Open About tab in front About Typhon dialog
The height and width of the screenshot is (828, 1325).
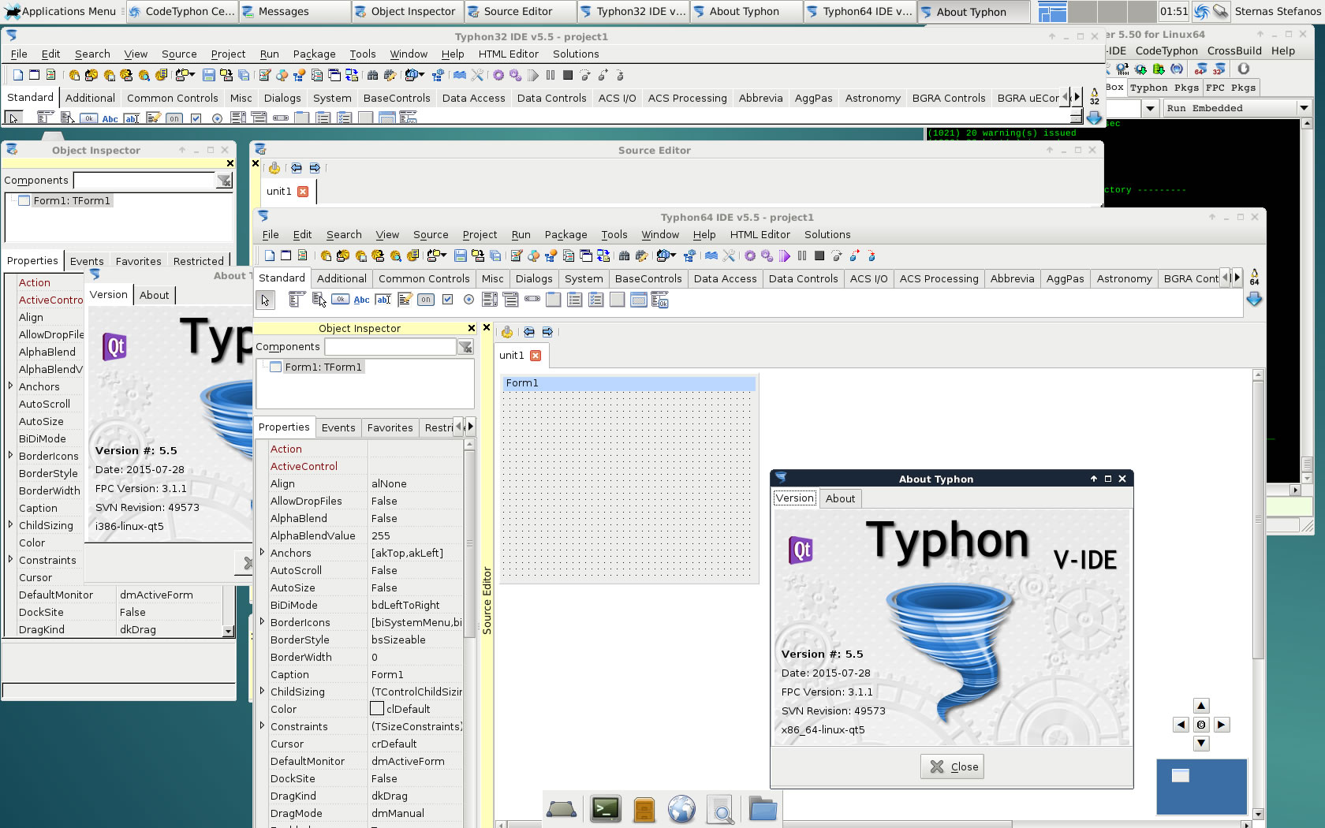840,498
